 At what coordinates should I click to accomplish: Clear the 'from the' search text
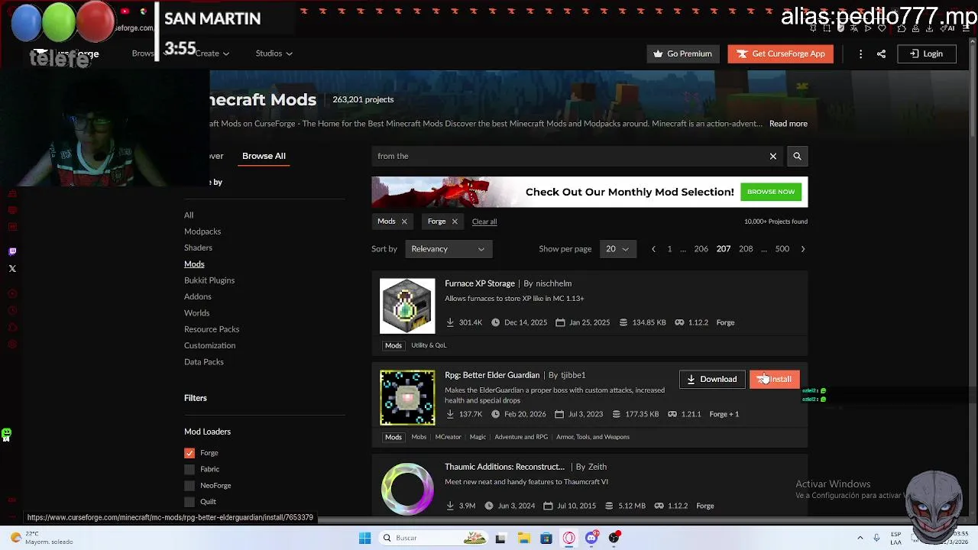773,156
